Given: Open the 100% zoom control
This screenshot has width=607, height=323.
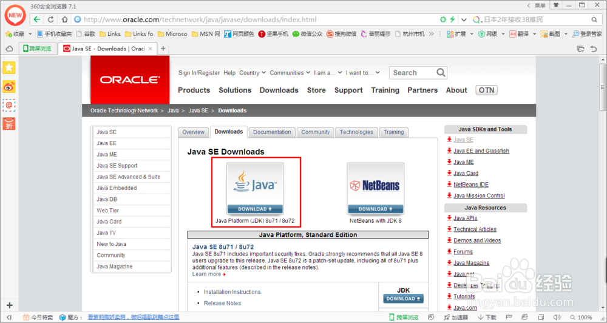Looking at the screenshot, I should click(x=580, y=317).
